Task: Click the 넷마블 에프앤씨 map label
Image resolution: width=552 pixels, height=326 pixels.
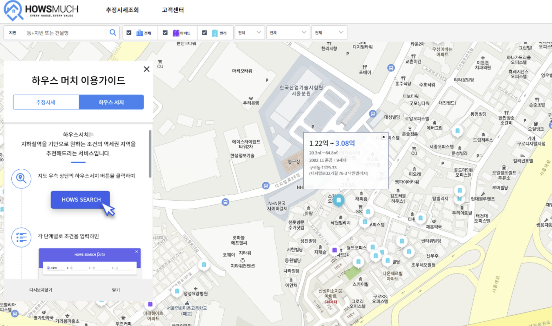Action: coord(239,240)
